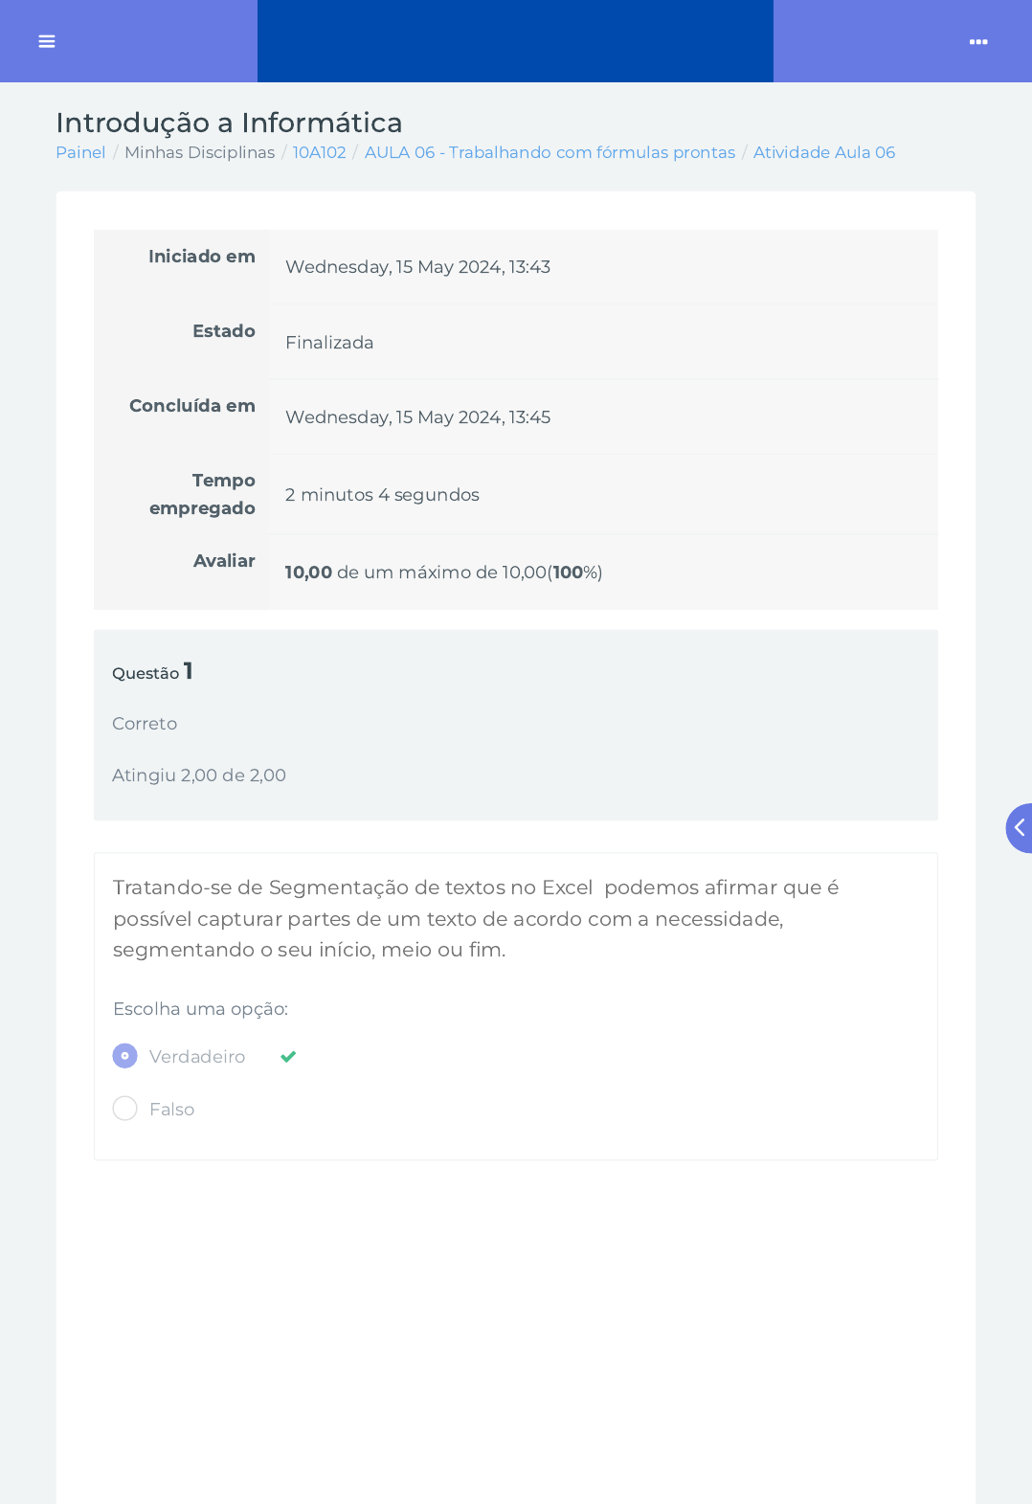The image size is (1032, 1505).
Task: Click the Finalizada state value
Action: click(x=329, y=343)
